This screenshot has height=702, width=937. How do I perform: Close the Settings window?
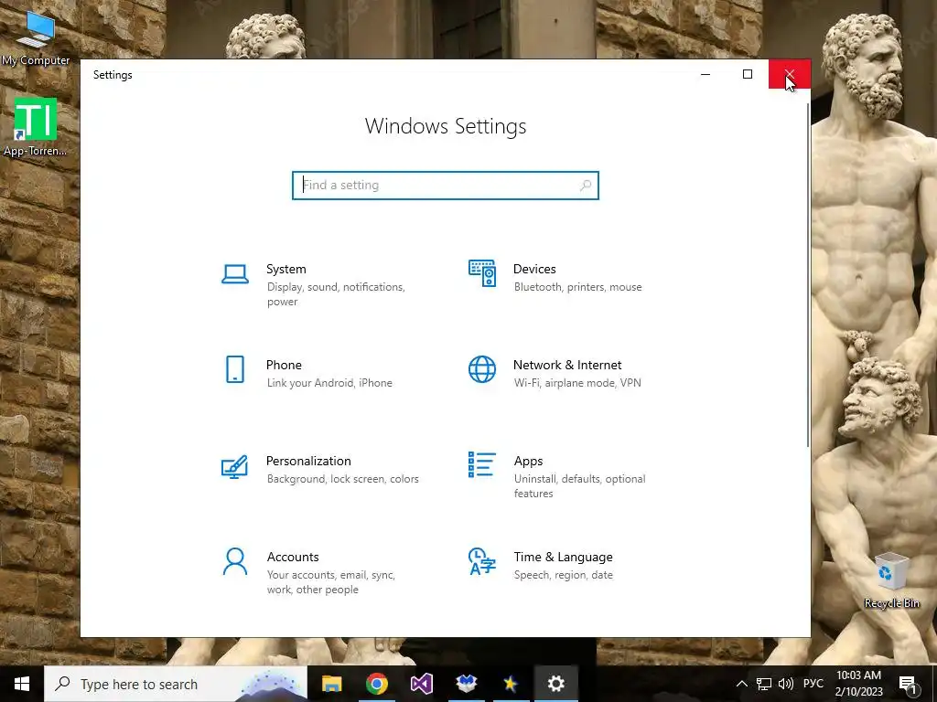790,74
